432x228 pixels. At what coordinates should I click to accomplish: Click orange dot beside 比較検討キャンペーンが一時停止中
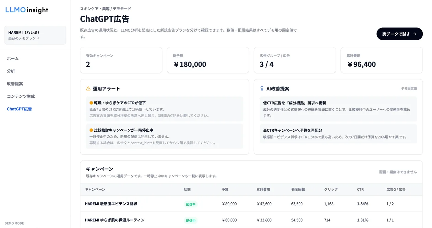click(91, 130)
